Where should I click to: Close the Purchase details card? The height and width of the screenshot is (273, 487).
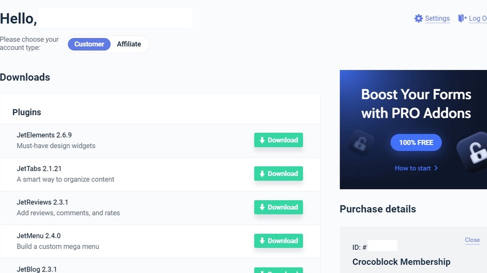[x=472, y=240]
